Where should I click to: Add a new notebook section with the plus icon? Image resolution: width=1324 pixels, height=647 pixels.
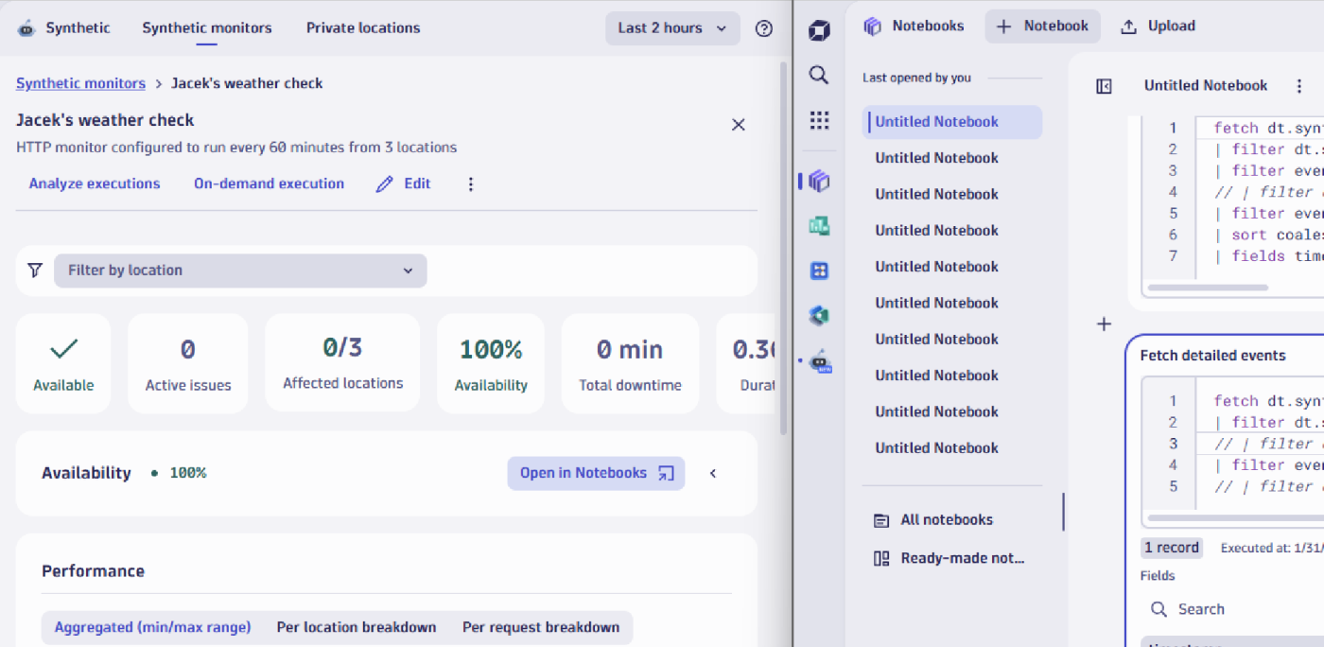[1104, 323]
